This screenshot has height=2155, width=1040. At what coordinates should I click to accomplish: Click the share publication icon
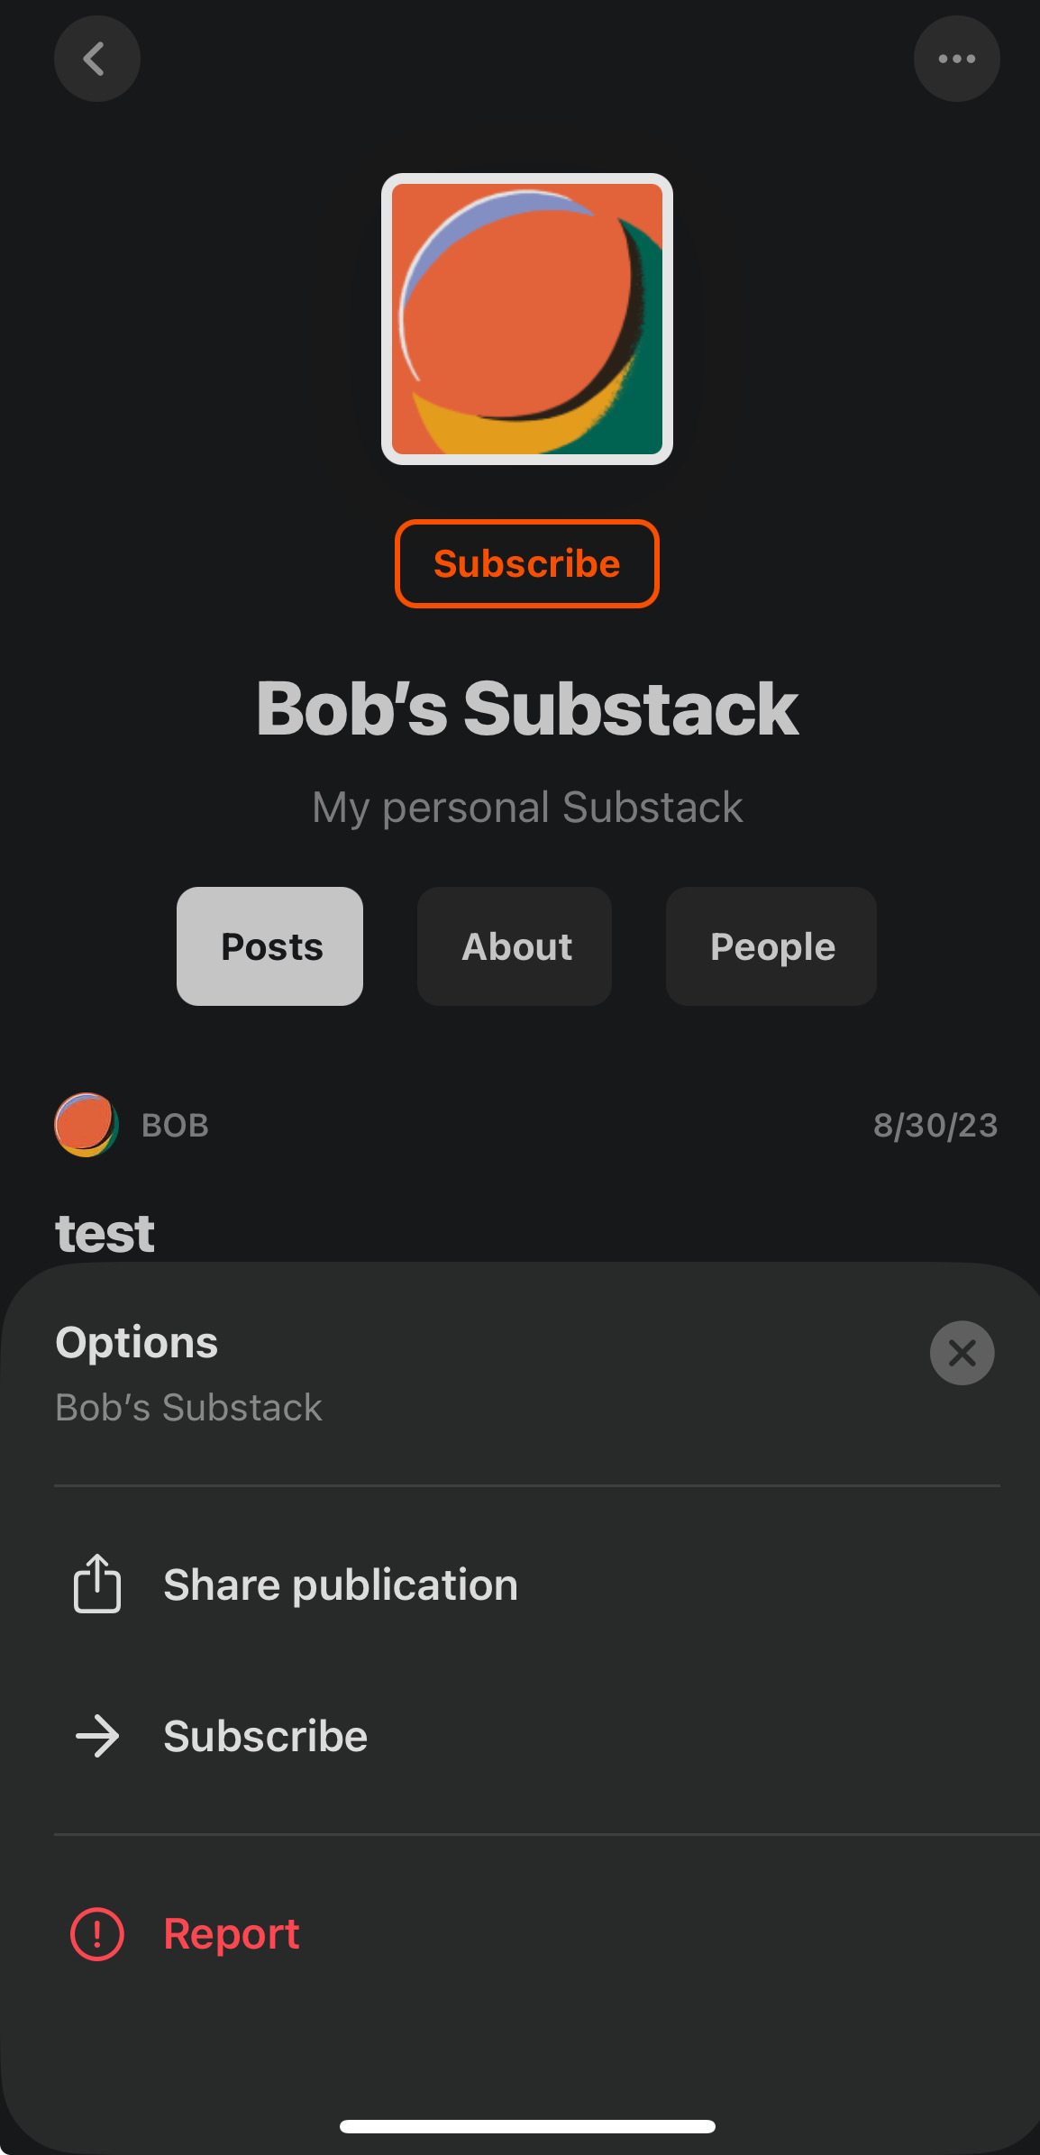click(x=97, y=1584)
